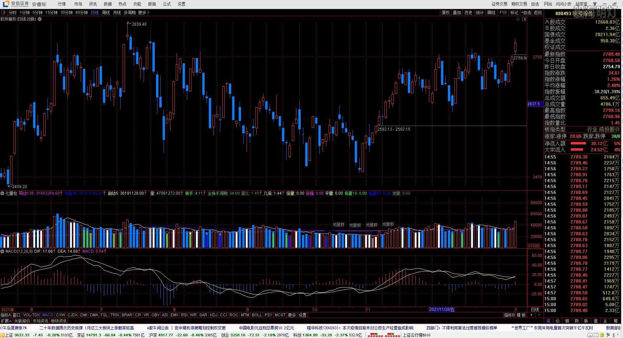Image resolution: width=623 pixels, height=338 pixels.
Task: Open the 市场 menu
Action: pos(78,4)
